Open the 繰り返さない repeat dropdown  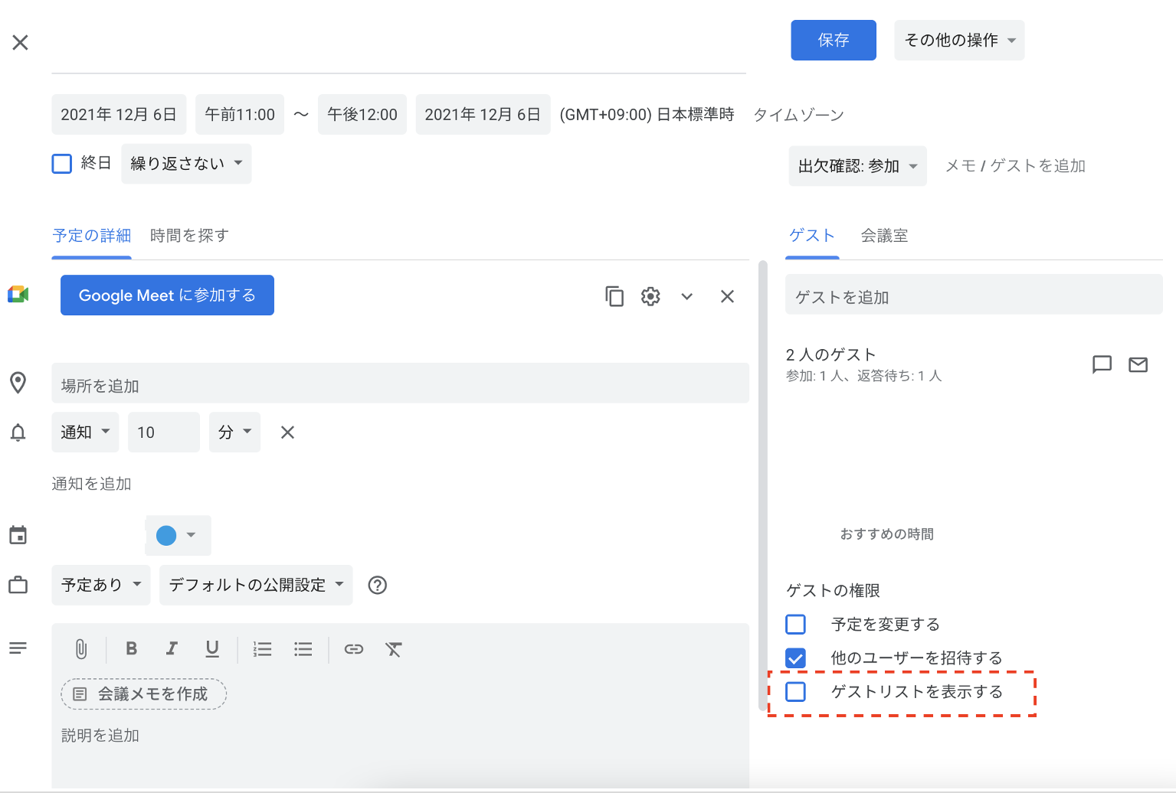coord(186,164)
